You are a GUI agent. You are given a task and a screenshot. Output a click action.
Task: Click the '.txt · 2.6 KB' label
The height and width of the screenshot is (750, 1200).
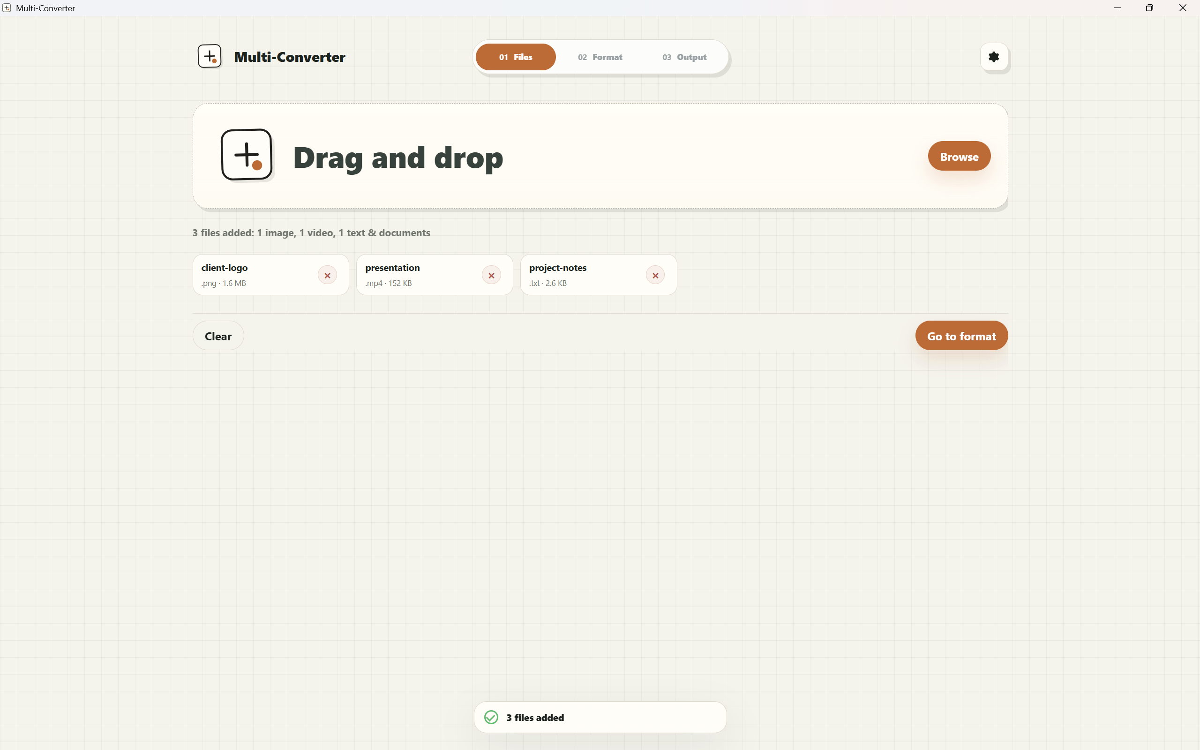(548, 283)
